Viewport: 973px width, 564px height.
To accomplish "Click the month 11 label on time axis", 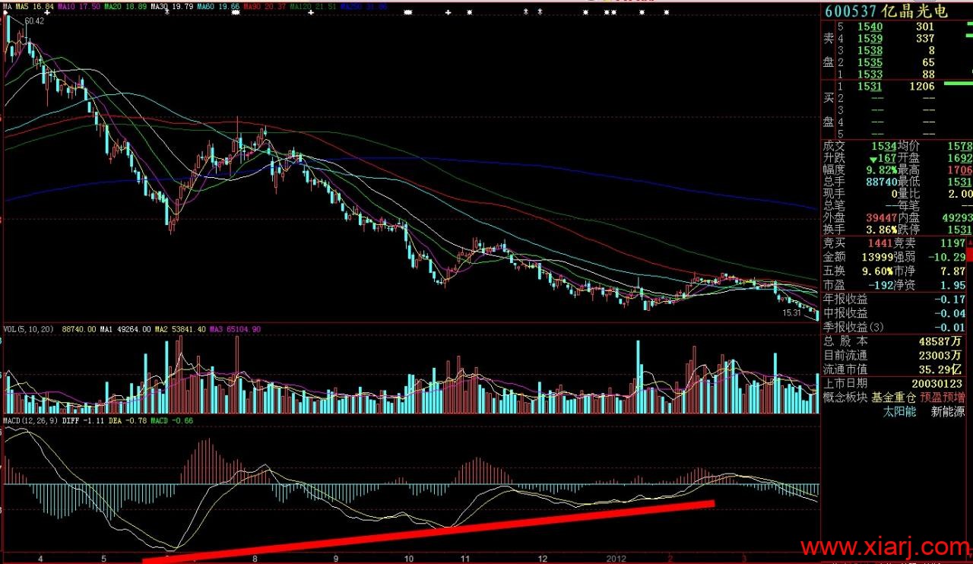I will pyautogui.click(x=464, y=559).
